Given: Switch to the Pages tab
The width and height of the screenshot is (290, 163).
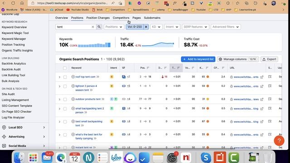Looking at the screenshot, I should (136, 18).
